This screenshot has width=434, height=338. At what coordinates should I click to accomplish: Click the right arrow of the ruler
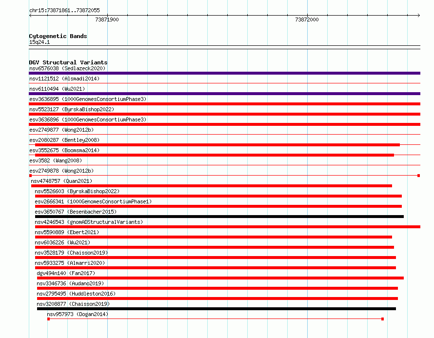(x=419, y=15)
